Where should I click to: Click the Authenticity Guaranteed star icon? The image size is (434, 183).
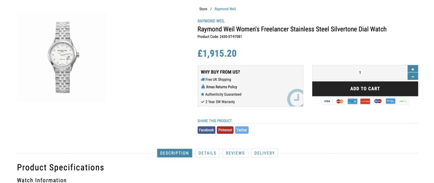tap(203, 95)
